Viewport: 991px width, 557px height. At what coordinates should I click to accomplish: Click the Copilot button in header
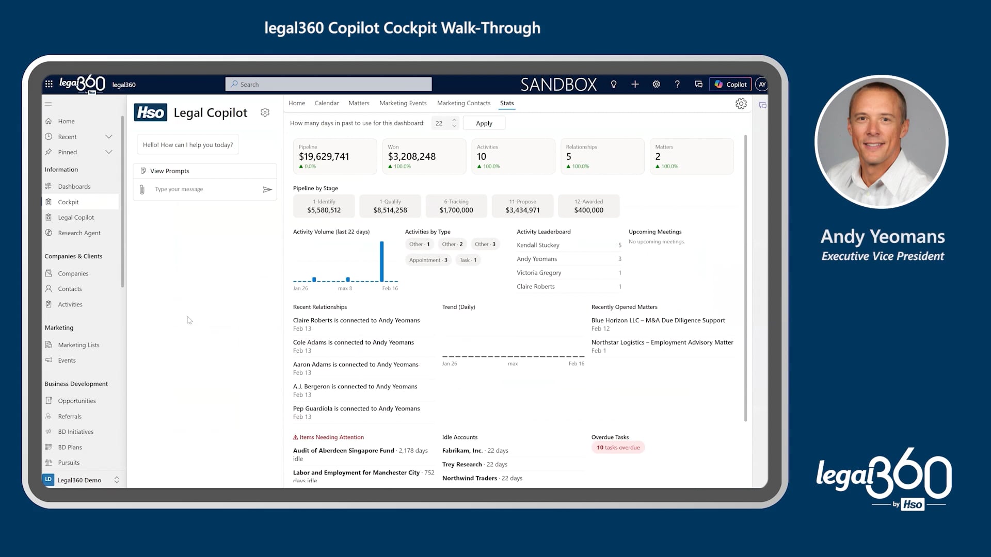(x=731, y=84)
